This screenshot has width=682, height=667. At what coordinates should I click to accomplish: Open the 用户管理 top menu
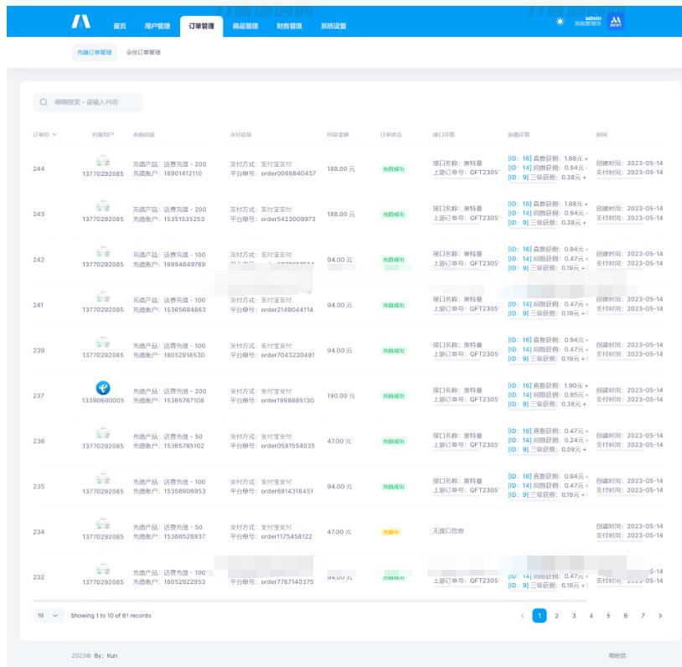pyautogui.click(x=157, y=26)
